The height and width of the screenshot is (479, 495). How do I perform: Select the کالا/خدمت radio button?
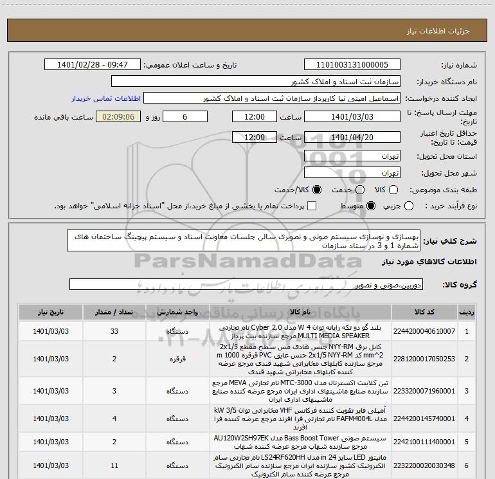pyautogui.click(x=317, y=190)
